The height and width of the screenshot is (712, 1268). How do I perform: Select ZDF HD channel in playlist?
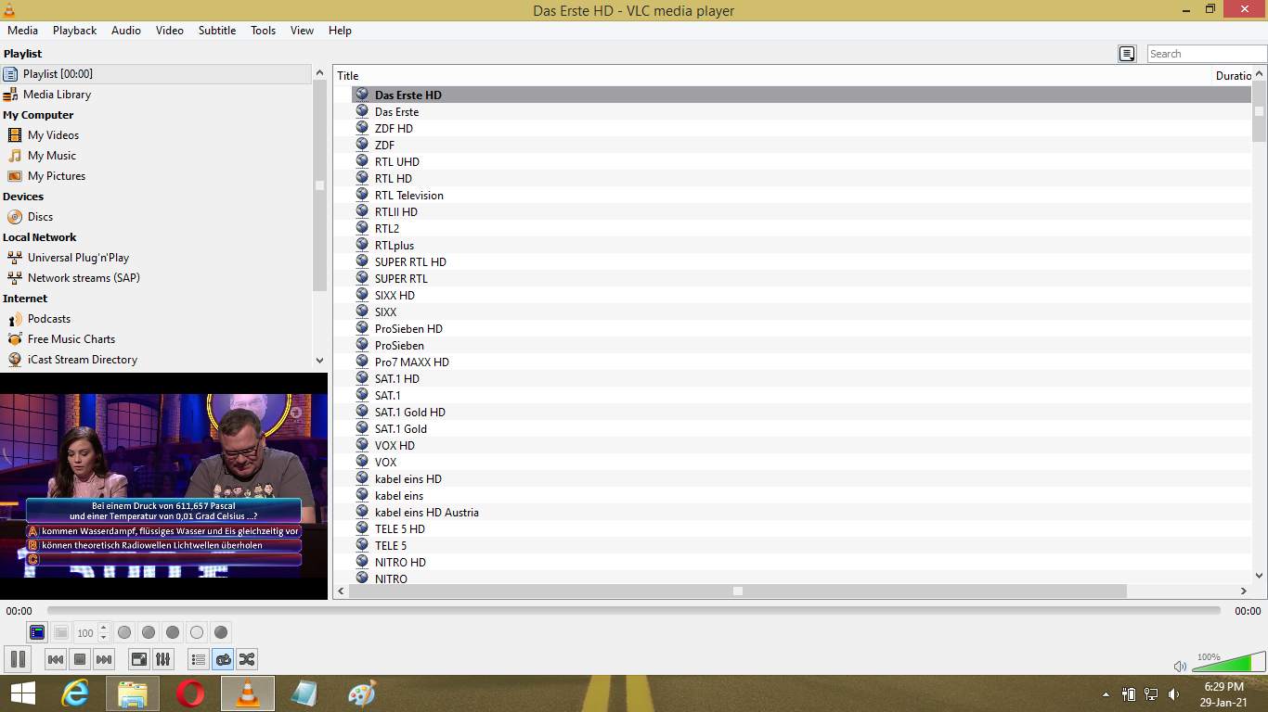click(x=394, y=129)
